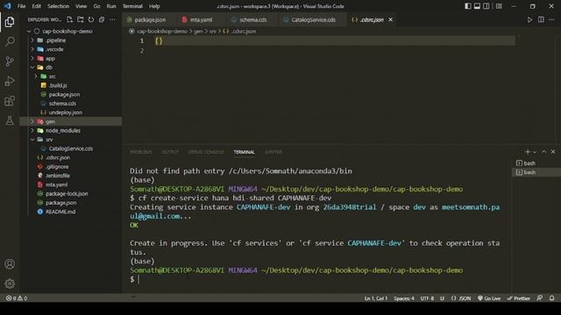Open the Output panel tab

click(170, 152)
